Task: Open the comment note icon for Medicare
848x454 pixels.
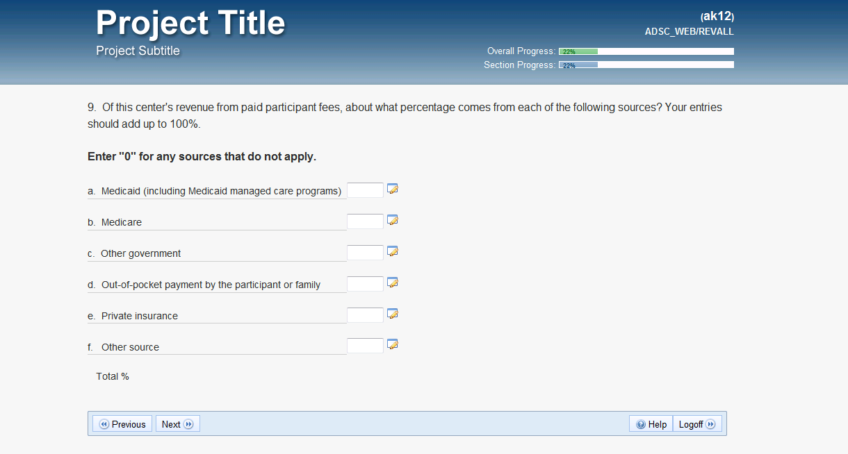Action: pos(393,220)
